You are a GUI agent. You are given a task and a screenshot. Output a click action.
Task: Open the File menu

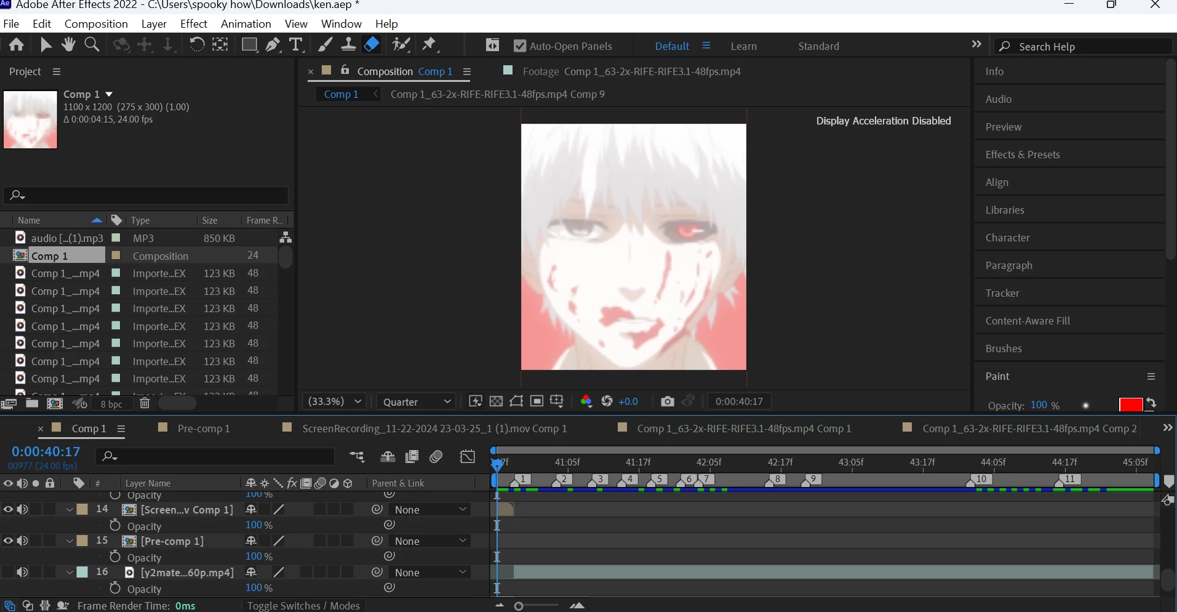pos(11,24)
